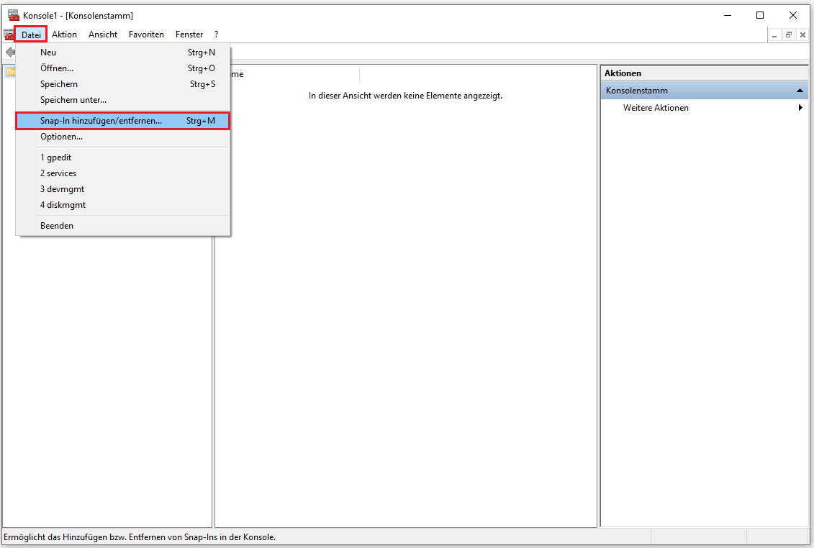Click the Konsolenstamm folder icon in tree
814x548 pixels.
[x=10, y=72]
